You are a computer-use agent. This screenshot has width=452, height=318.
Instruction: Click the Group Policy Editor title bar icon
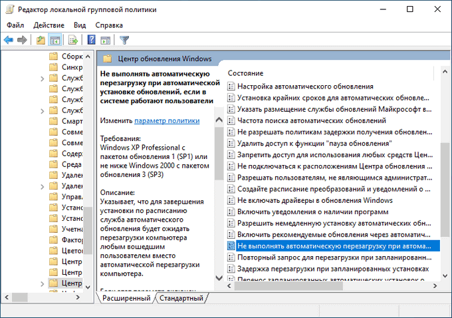click(x=10, y=9)
